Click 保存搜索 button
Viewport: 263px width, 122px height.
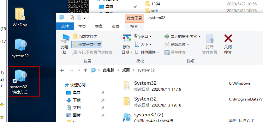click(x=175, y=52)
